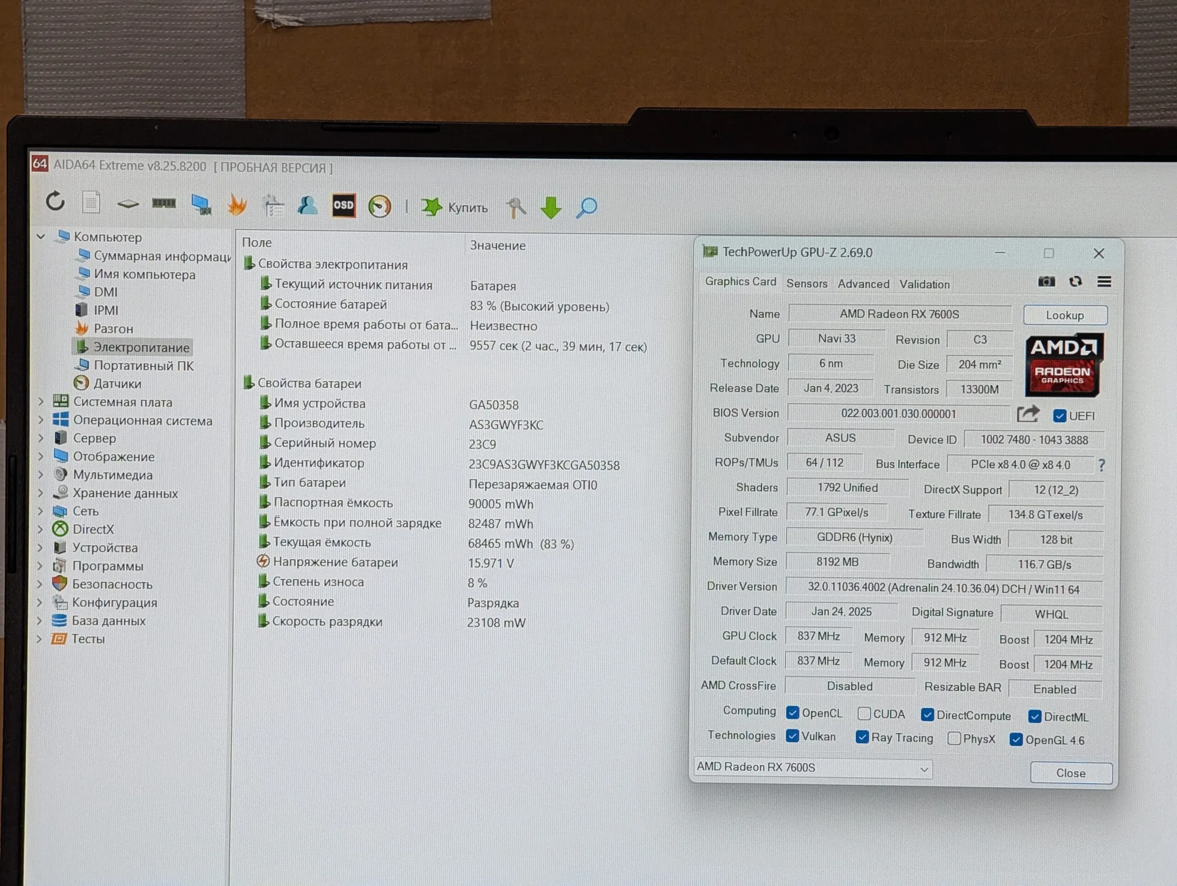Viewport: 1177px width, 886px height.
Task: Start the system stability flame icon
Action: tap(237, 205)
